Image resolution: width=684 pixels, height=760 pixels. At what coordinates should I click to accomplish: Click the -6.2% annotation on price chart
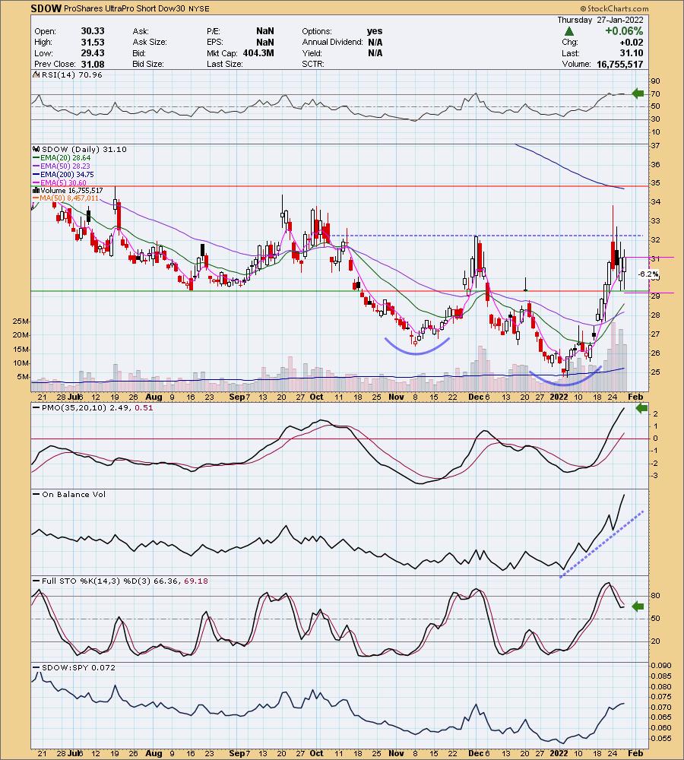click(648, 274)
